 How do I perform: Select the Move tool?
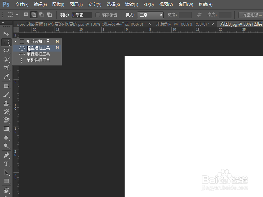point(6,33)
